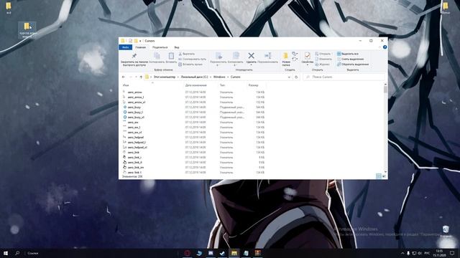
Task: Open the notification center icon
Action: (452, 253)
